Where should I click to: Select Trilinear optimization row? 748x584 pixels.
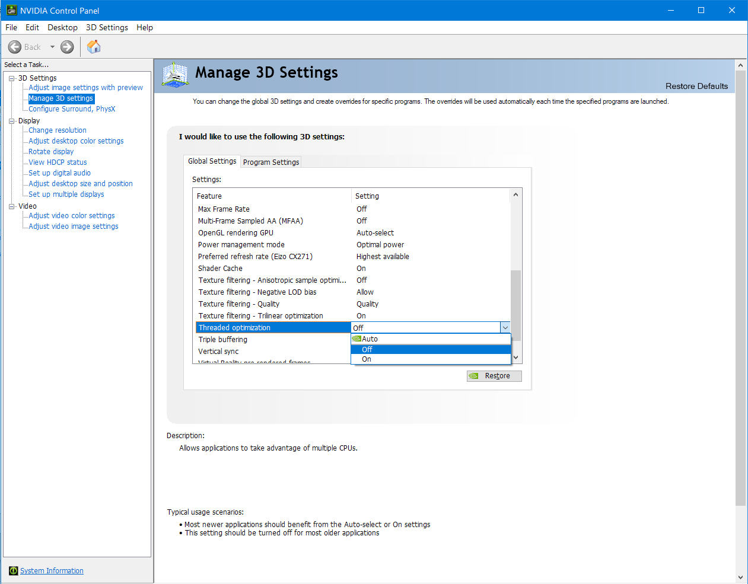(x=352, y=316)
